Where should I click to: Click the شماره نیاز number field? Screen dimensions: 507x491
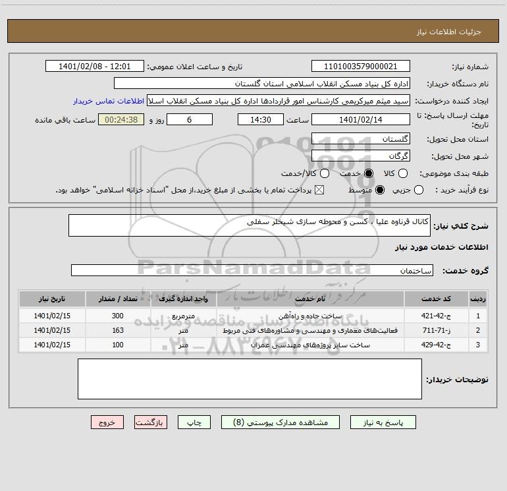tap(361, 67)
